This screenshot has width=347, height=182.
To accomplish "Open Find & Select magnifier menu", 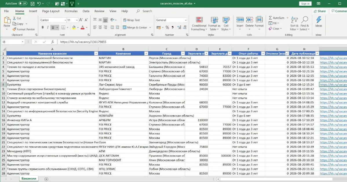I will coord(305,24).
